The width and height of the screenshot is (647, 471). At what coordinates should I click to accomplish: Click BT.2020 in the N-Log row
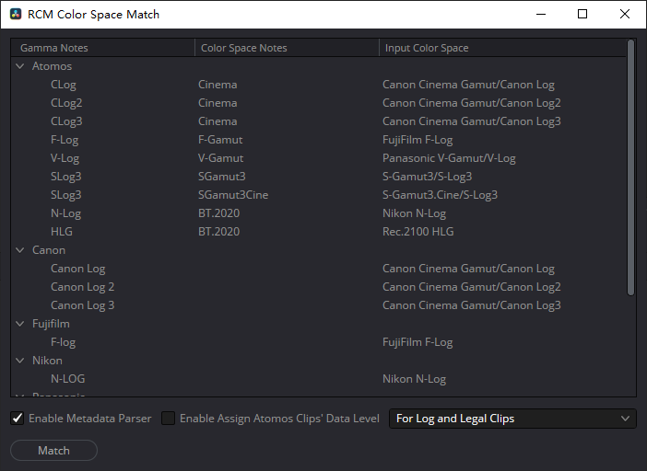tap(218, 213)
